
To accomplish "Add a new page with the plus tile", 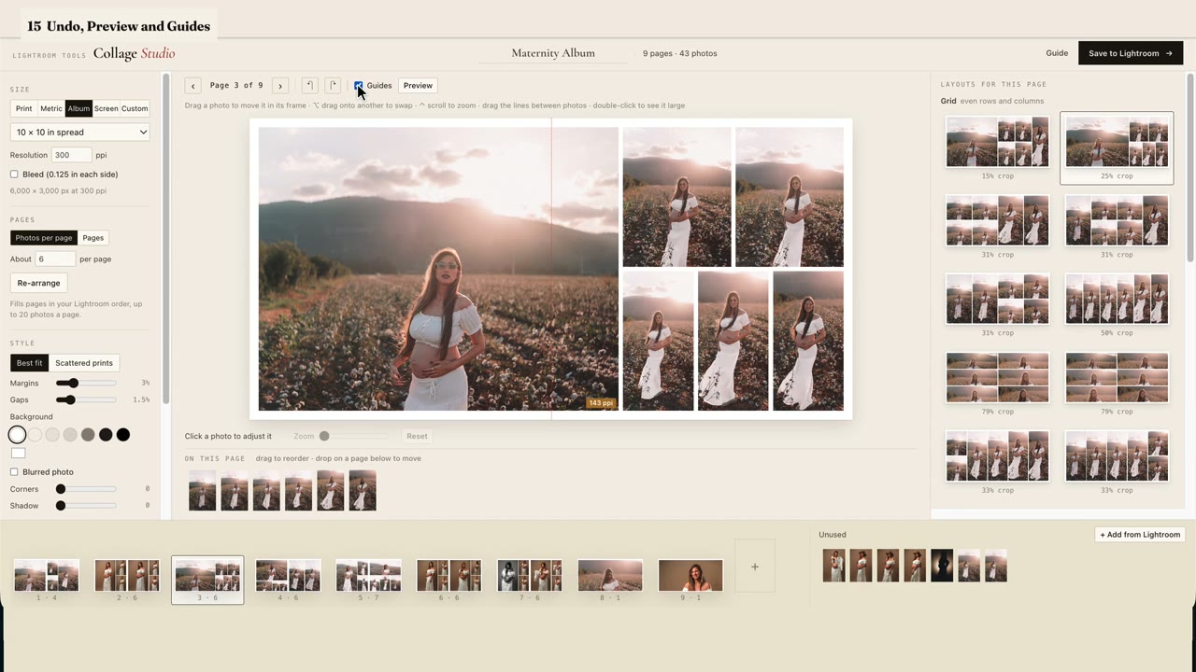I will [x=755, y=567].
